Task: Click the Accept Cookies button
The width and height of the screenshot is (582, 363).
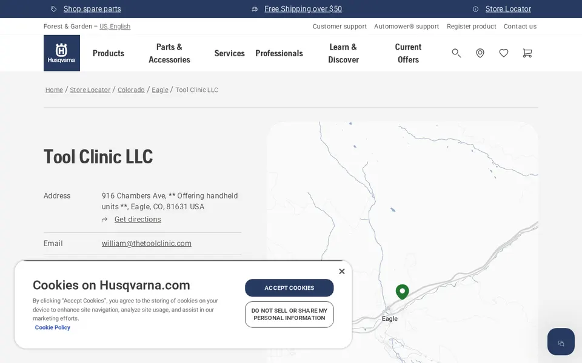Action: (289, 288)
